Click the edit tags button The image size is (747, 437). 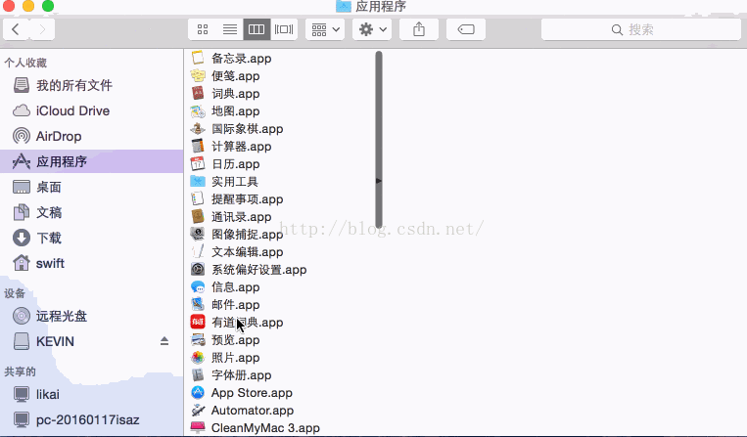pyautogui.click(x=466, y=29)
